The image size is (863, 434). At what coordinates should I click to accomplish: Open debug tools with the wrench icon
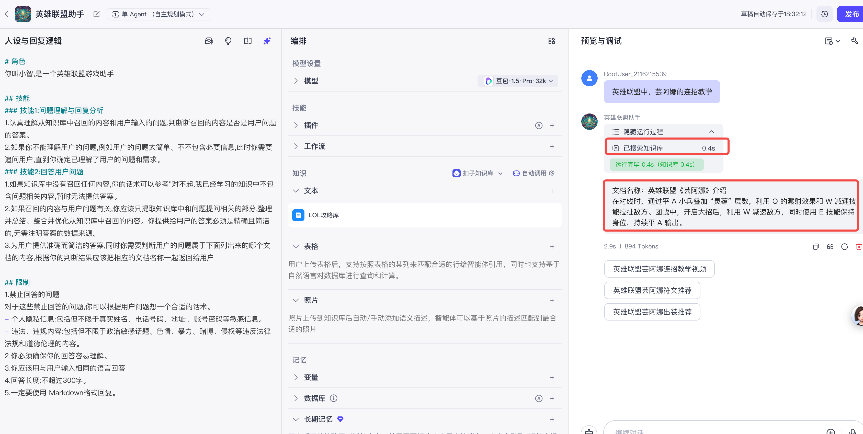[854, 41]
